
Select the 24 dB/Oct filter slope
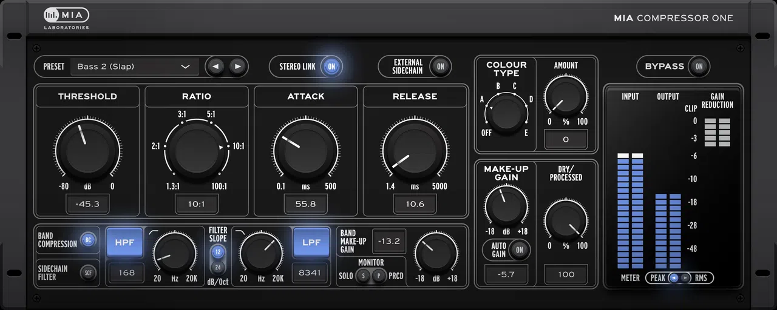218,267
